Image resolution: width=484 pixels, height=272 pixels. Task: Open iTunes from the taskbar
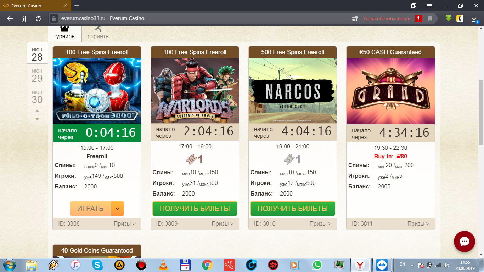[75, 265]
